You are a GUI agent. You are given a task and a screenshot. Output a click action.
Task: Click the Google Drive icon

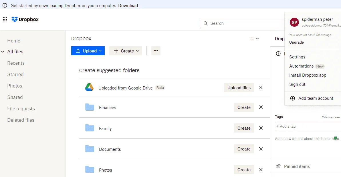89,87
